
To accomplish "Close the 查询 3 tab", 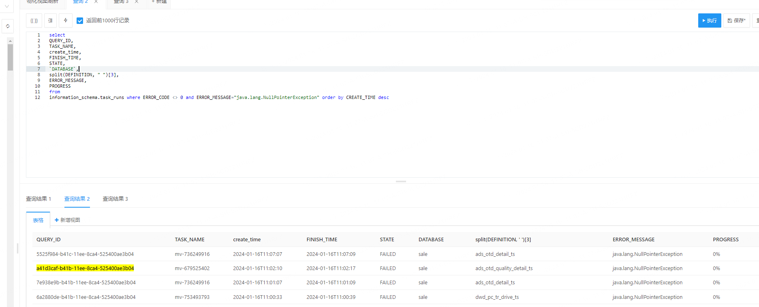I will 137,2.
